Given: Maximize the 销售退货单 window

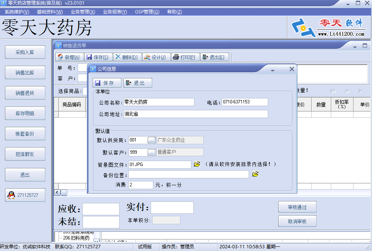Looking at the screenshot, I should [x=365, y=46].
